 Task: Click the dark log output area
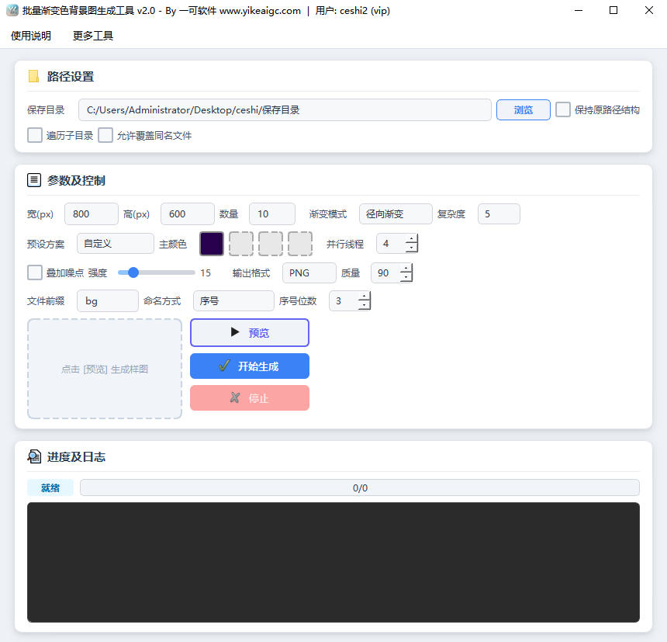tap(333, 562)
